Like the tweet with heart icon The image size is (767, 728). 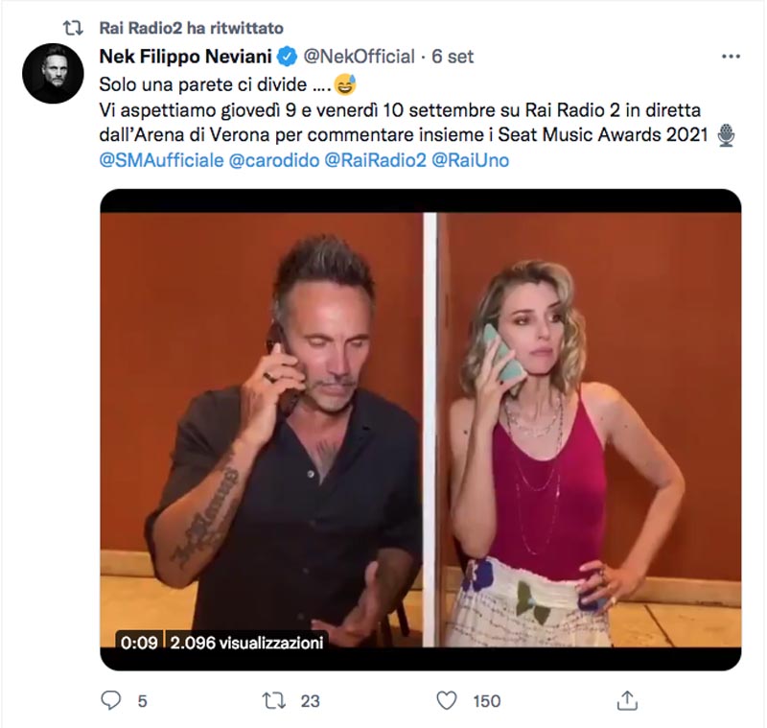(x=447, y=700)
